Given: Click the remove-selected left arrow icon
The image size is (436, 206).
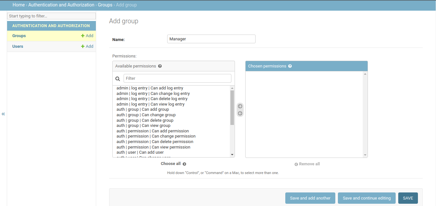Looking at the screenshot, I should click(x=240, y=113).
